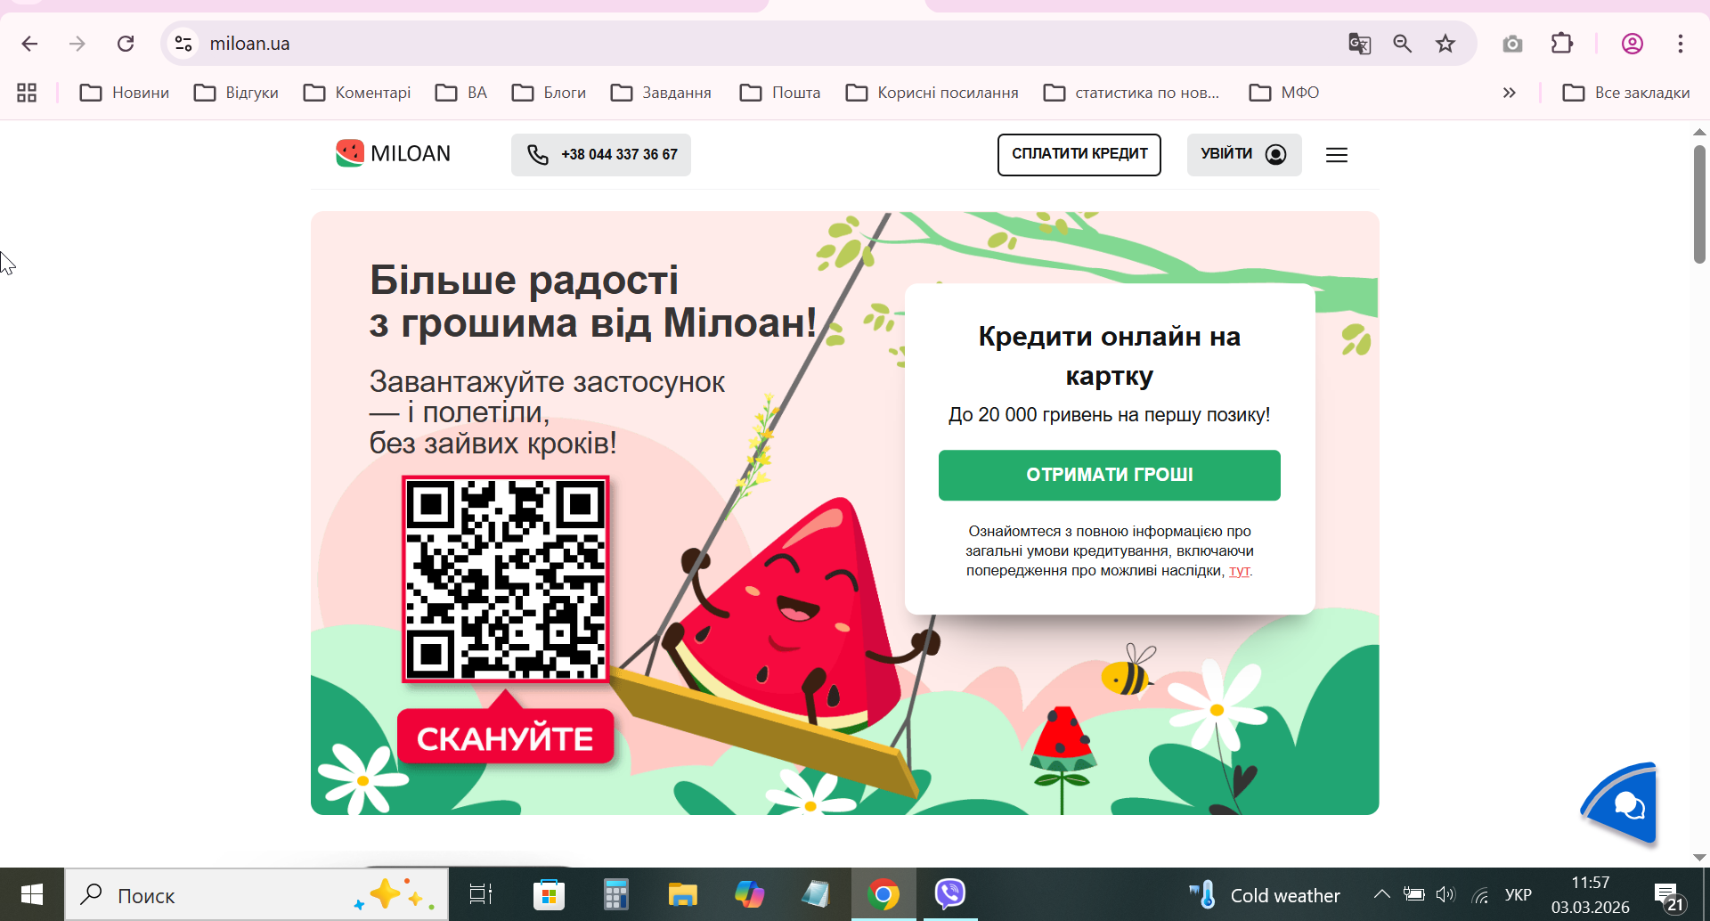Open Calculator from the taskbar

tap(615, 894)
